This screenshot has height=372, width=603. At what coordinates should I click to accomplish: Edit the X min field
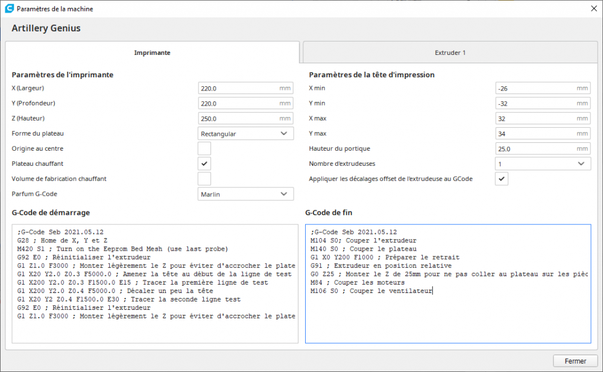pos(543,88)
